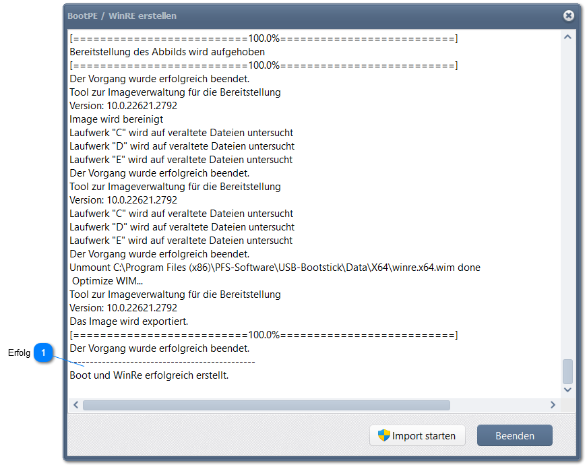Screen dimensions: 587x467
Task: Click the Unmount winre.x64.wim done log line
Action: 275,268
